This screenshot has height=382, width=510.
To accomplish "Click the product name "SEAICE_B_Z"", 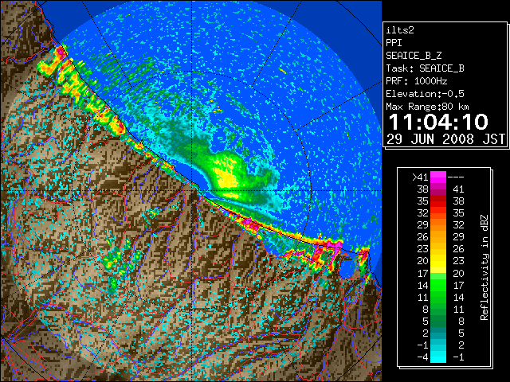I will (414, 56).
